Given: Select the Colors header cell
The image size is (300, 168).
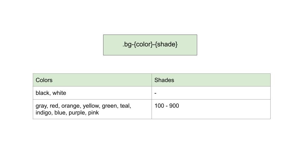Looking at the screenshot, I should pyautogui.click(x=92, y=80).
